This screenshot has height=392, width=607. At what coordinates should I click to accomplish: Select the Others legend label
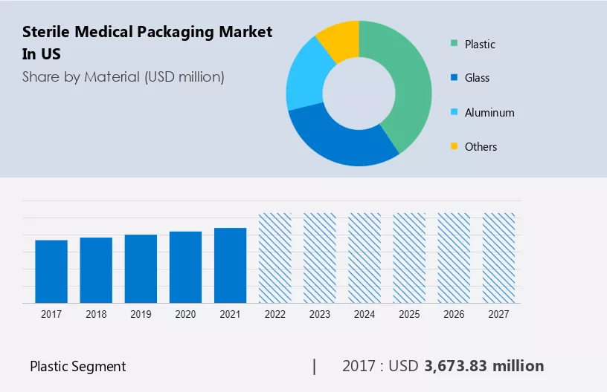[481, 147]
